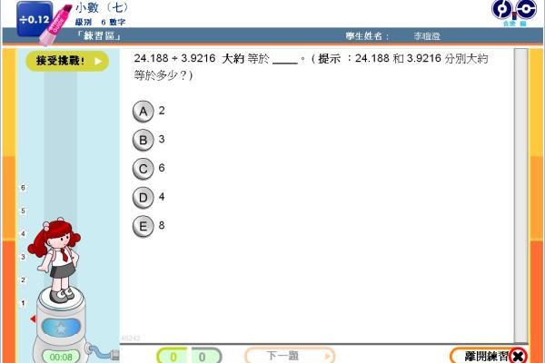
Task: Choose answer C with value 6
Action: tap(142, 169)
